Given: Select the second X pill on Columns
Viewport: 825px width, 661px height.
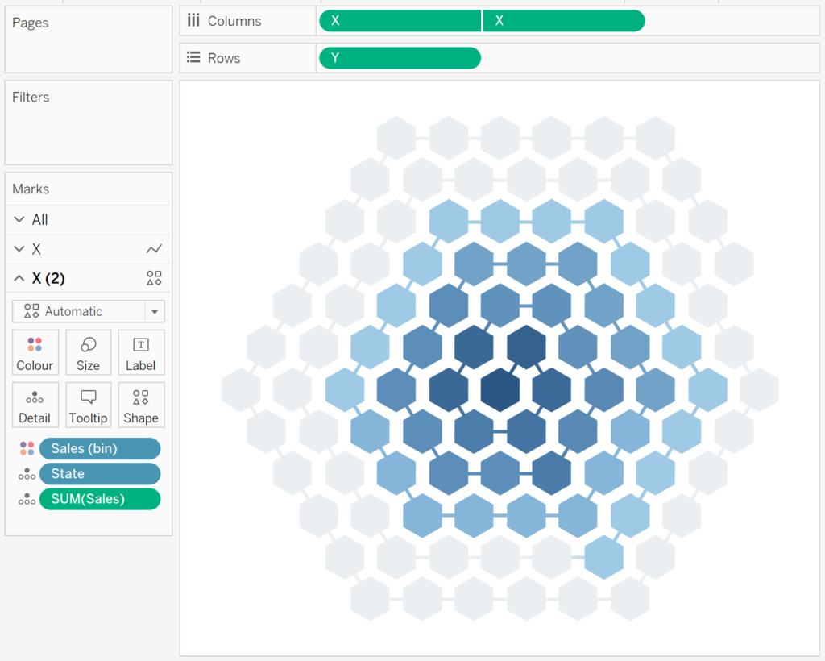Looking at the screenshot, I should tap(564, 21).
